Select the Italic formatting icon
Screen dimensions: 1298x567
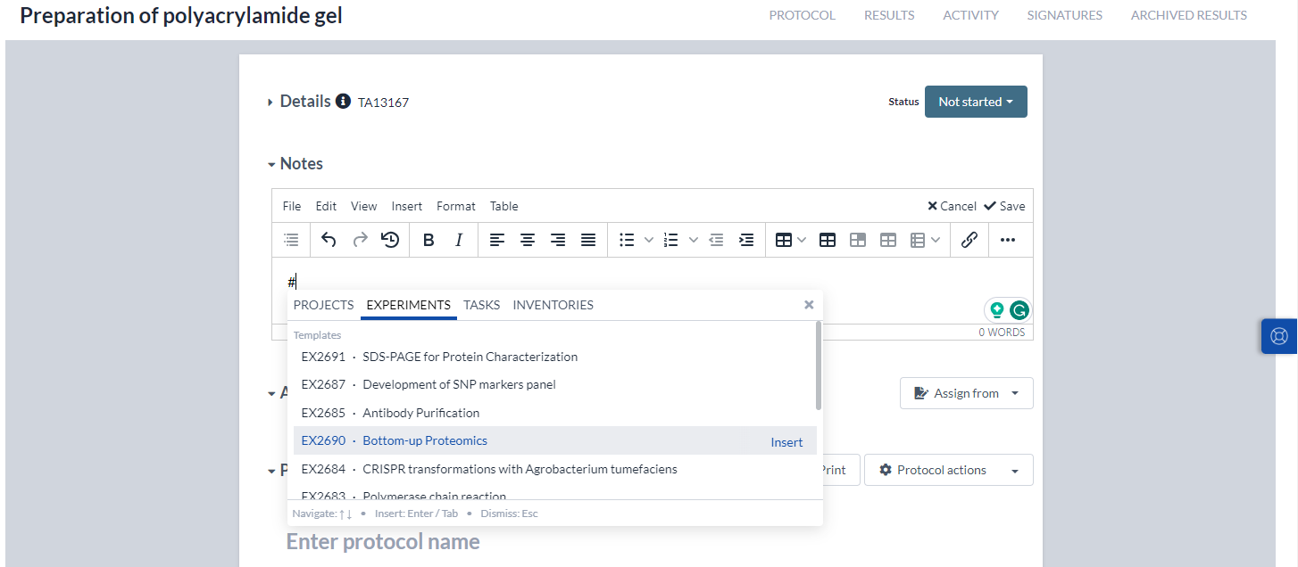point(458,240)
